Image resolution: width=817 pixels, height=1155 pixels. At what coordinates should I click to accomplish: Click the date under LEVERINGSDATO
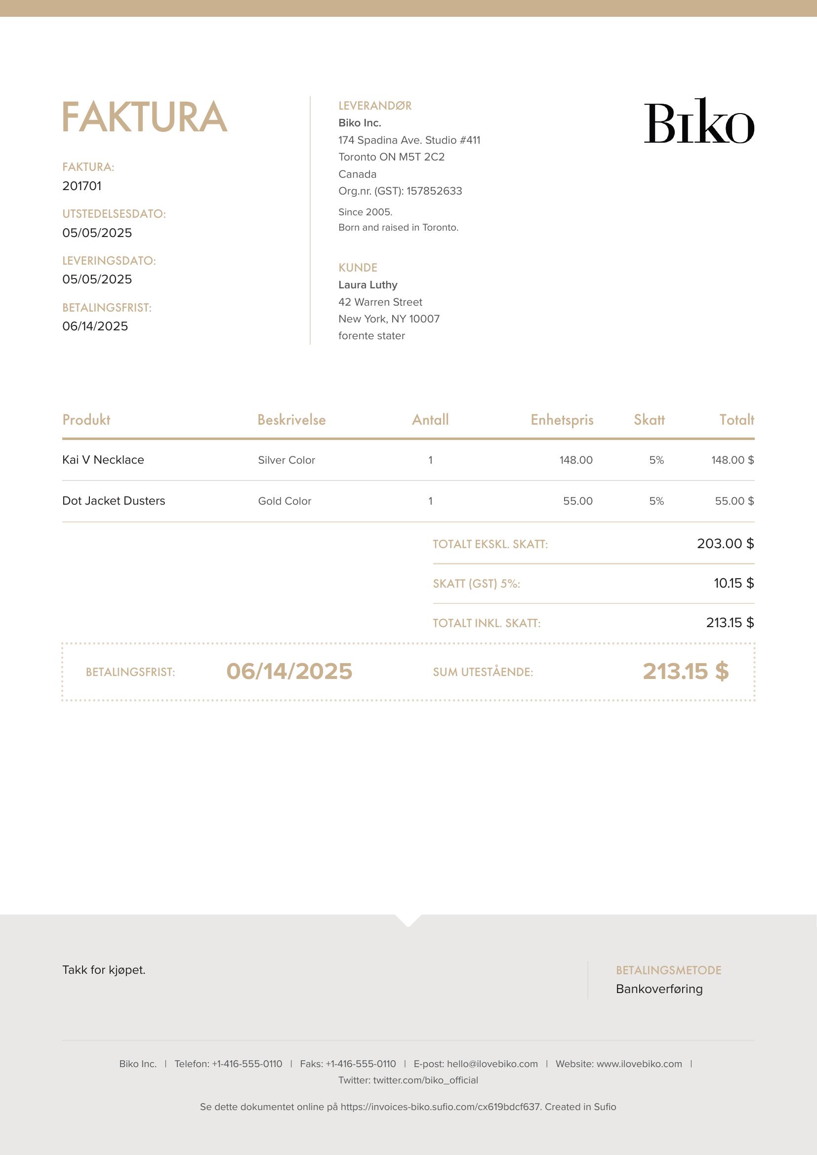click(97, 279)
